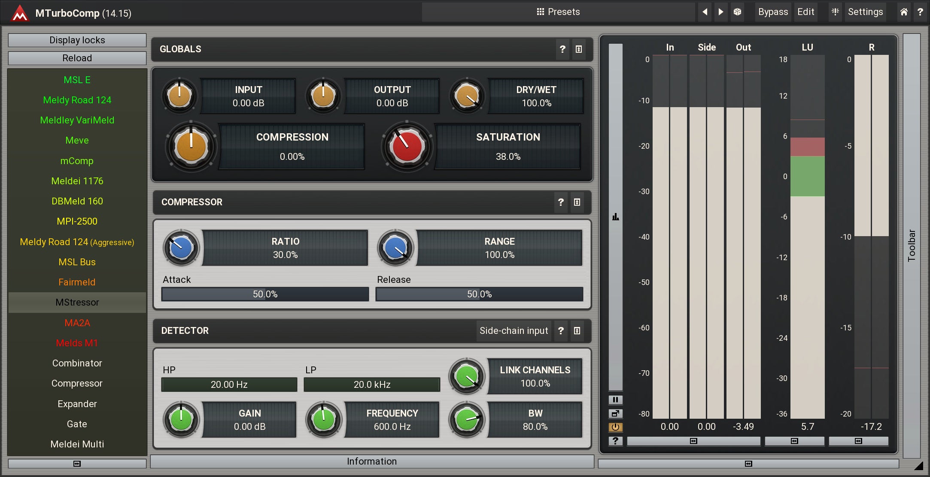Toggle the Bypass button

pos(772,12)
